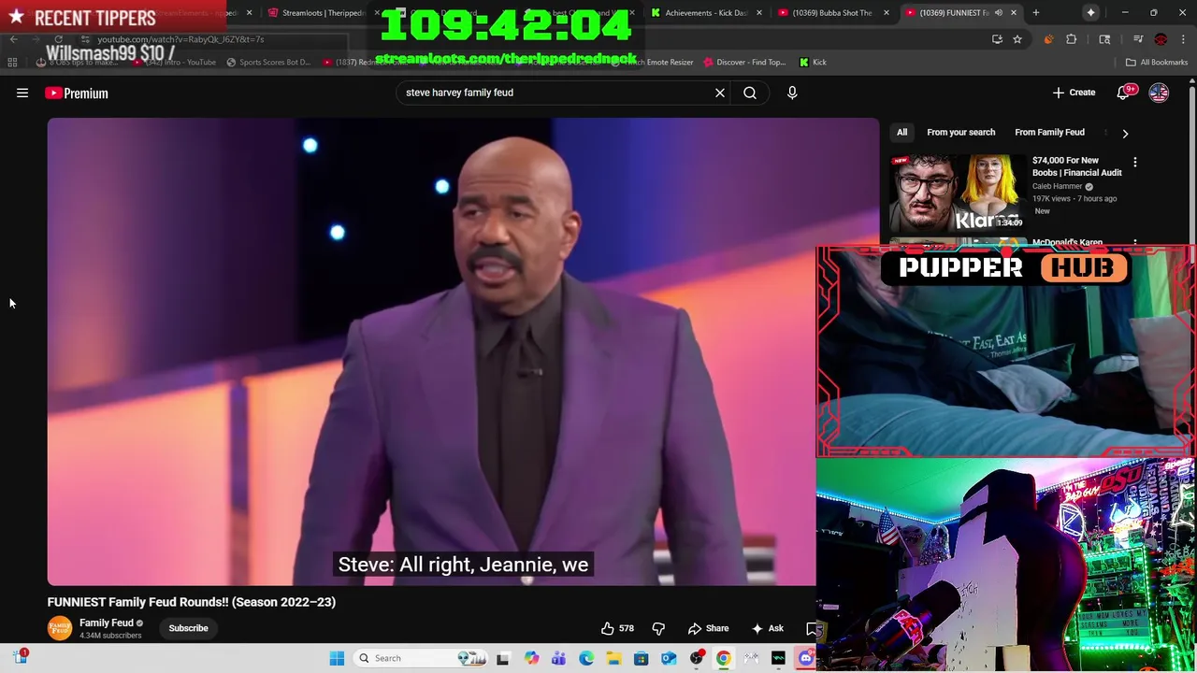The height and width of the screenshot is (673, 1197).
Task: Open the Kick bookmark
Action: (x=813, y=62)
